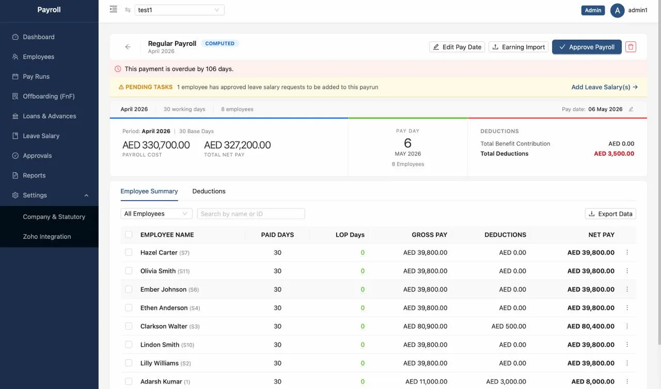This screenshot has width=661, height=389.
Task: Select all employees header checkbox
Action: [x=129, y=235]
